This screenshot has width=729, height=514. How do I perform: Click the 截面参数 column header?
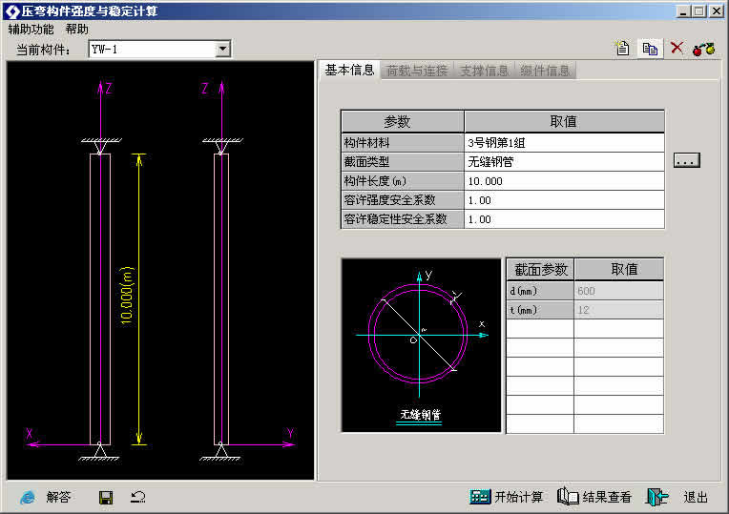click(x=540, y=270)
